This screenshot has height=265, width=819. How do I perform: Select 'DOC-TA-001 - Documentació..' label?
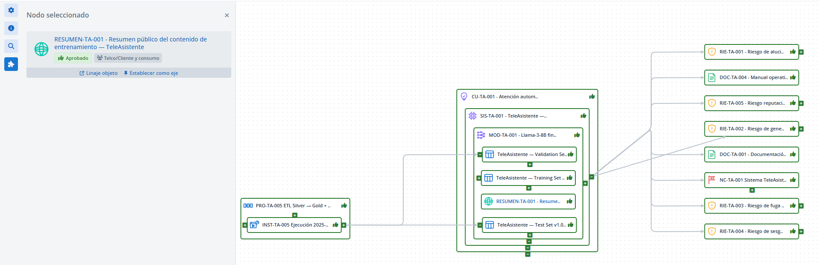click(753, 154)
